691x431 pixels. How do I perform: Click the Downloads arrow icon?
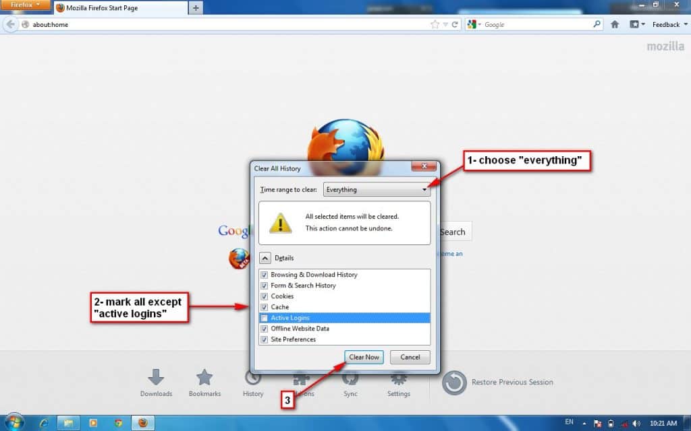point(156,378)
